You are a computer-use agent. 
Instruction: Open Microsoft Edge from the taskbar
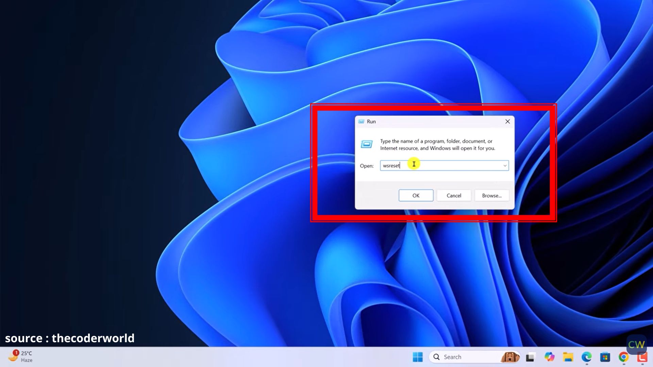coord(587,357)
